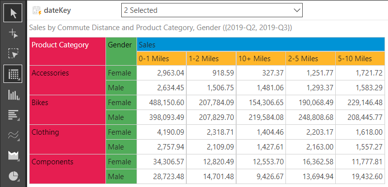This screenshot has width=388, height=187.
Task: Select the pointer arrow tool
Action: (13, 13)
